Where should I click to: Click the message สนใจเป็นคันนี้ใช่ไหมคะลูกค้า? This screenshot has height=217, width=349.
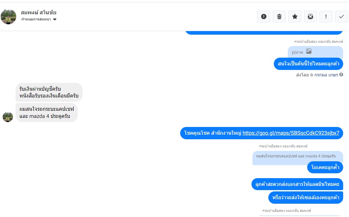(308, 64)
